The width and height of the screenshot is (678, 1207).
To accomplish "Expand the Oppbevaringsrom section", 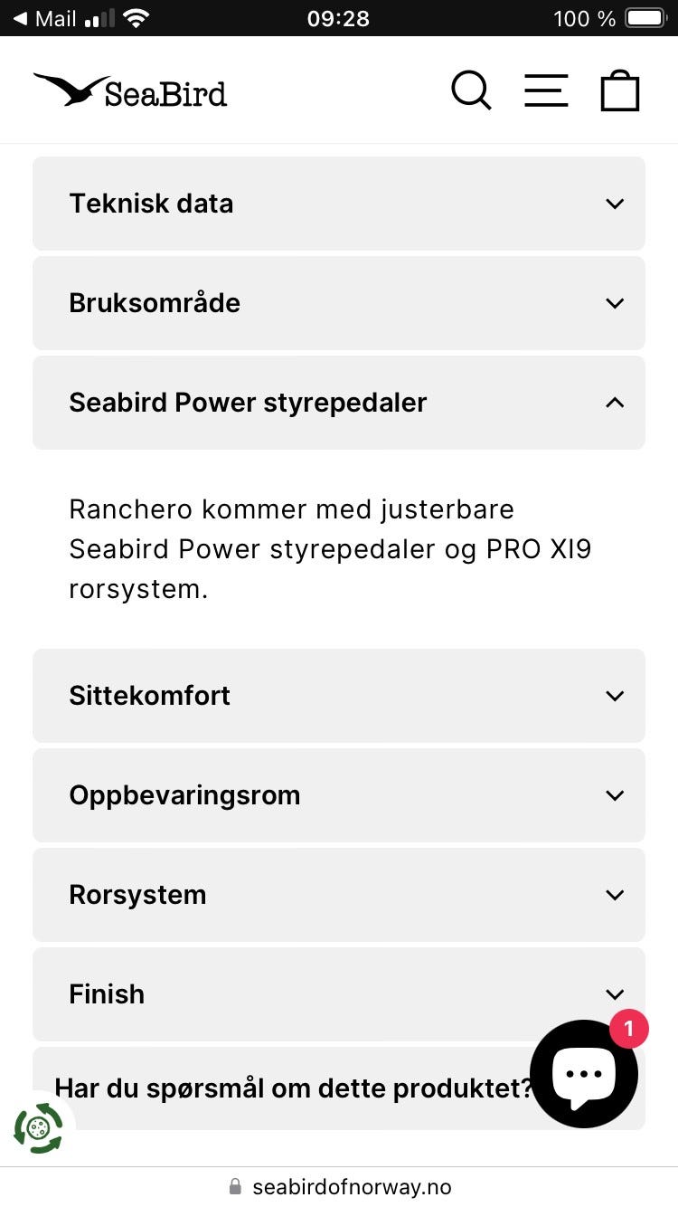I will [338, 795].
